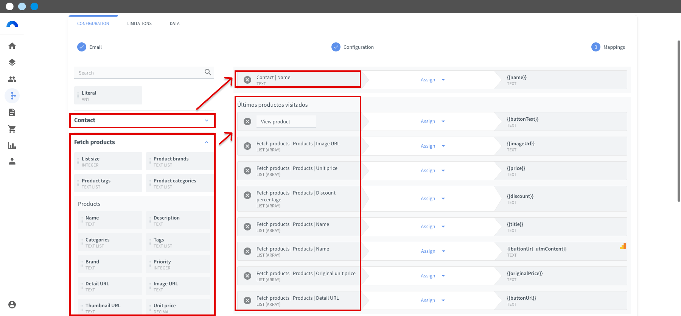Image resolution: width=681 pixels, height=316 pixels.
Task: Collapse the Fetch products section
Action: click(x=207, y=142)
